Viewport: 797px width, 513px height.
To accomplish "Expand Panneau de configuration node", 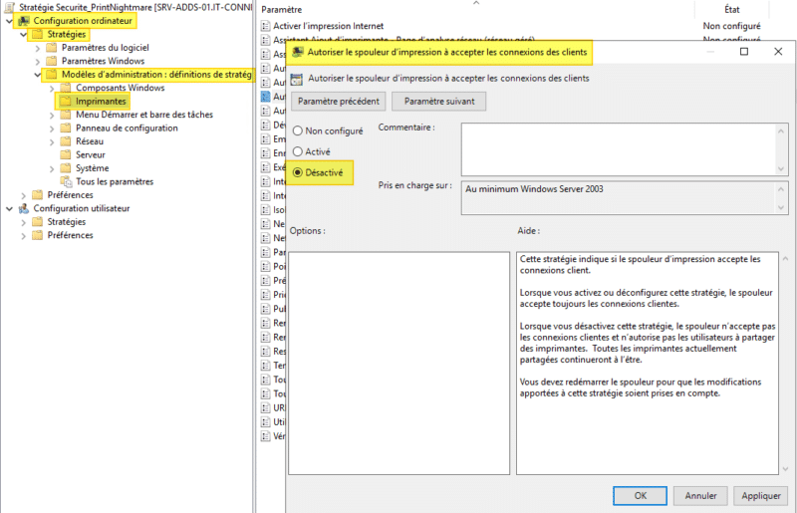I will tap(52, 128).
